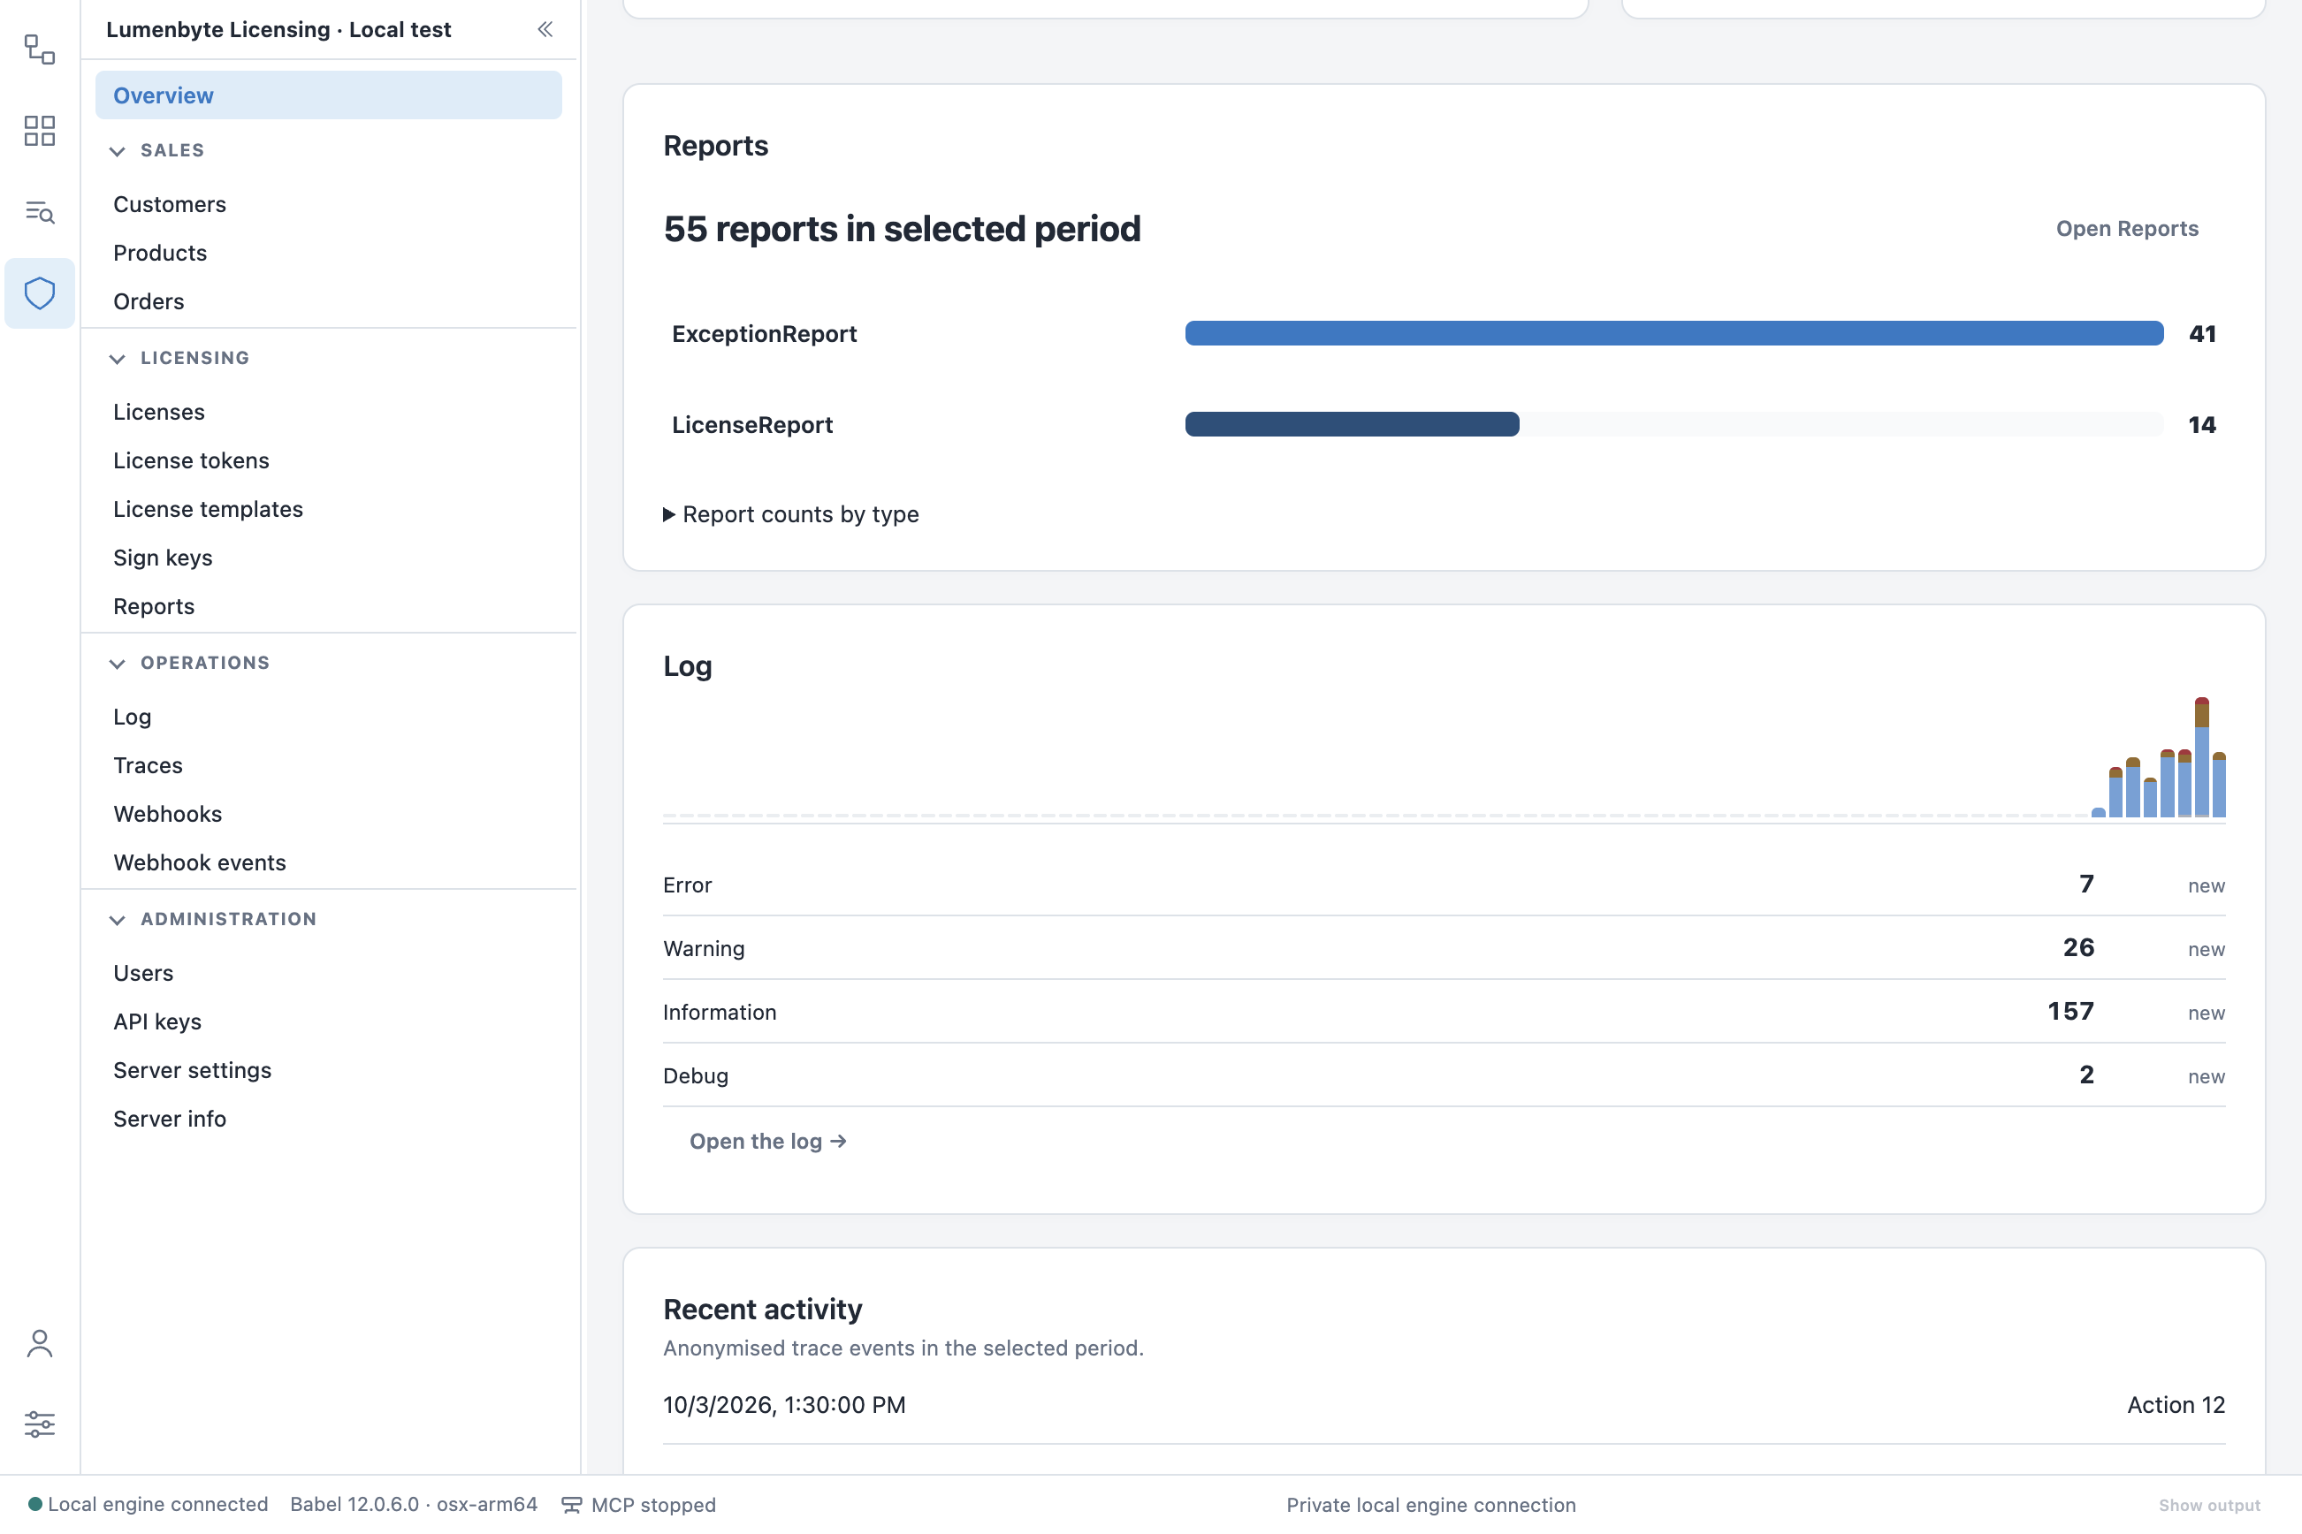Screen dimensions: 2302x1534
Task: Click Open the log link
Action: coord(767,1142)
